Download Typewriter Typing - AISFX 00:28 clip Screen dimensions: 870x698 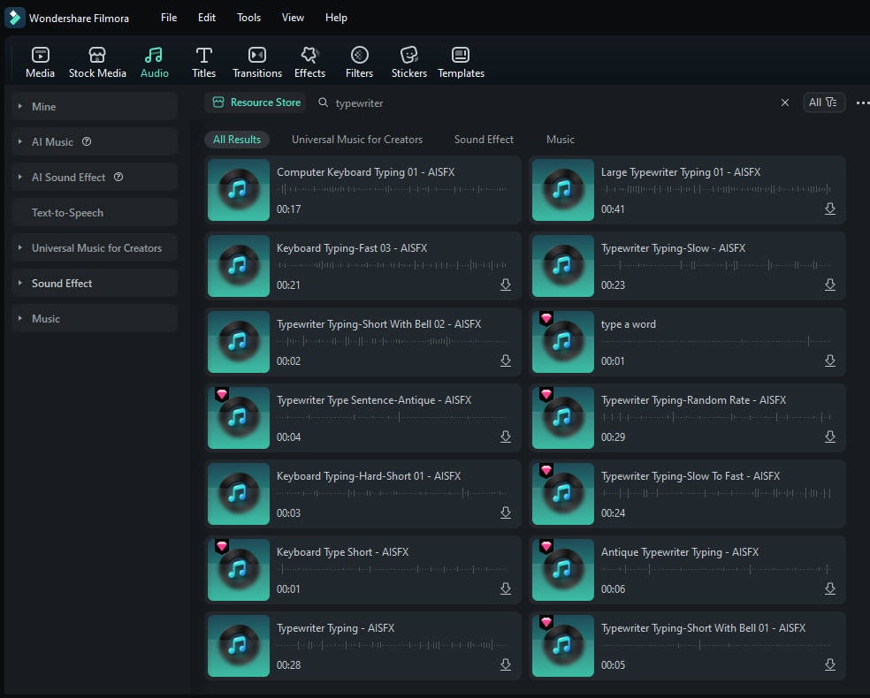(x=506, y=664)
